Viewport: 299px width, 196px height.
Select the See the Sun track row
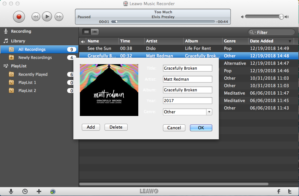(x=189, y=49)
